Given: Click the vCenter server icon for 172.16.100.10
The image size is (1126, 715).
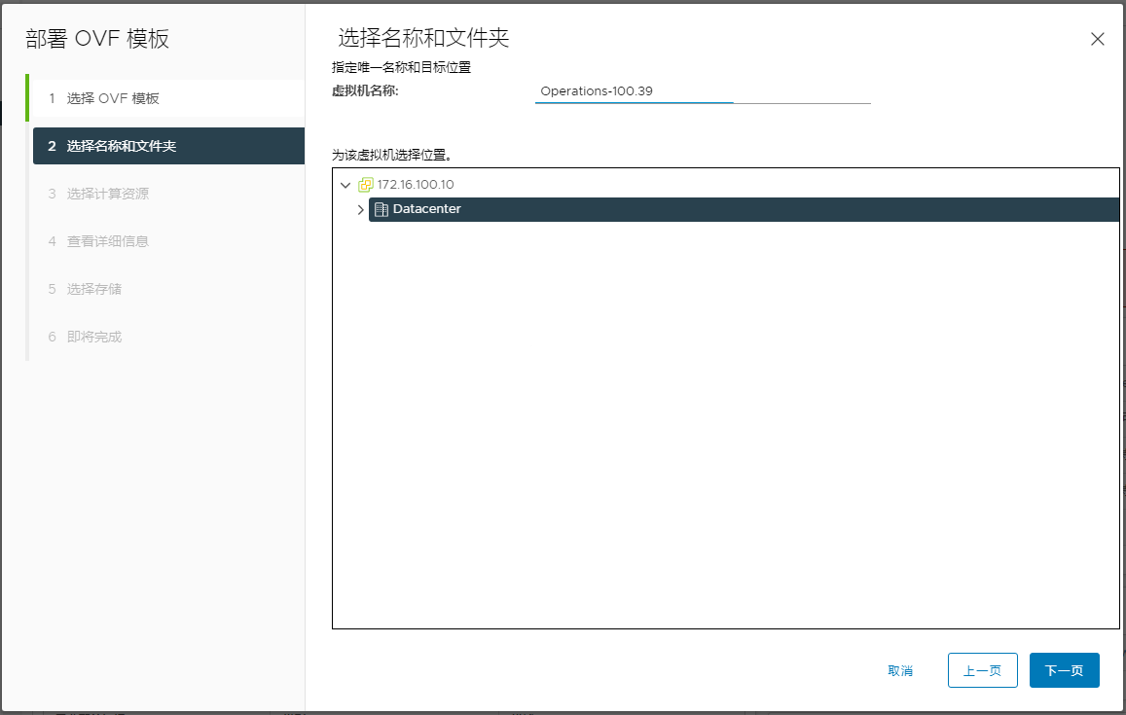Looking at the screenshot, I should tap(365, 185).
